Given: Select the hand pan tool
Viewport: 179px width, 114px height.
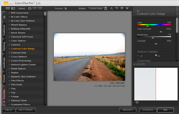Looking at the screenshot, I should (122, 8).
